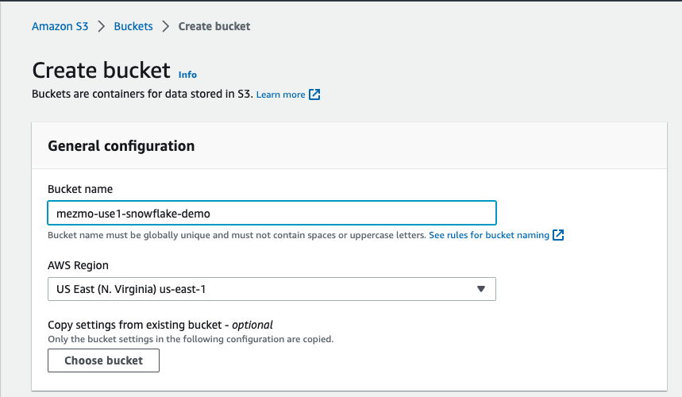Expand the AWS Region dropdown

pos(272,289)
